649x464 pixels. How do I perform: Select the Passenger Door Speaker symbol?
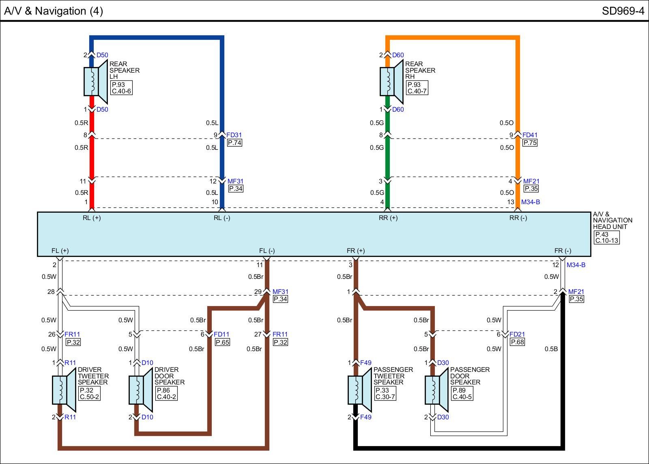click(x=436, y=390)
